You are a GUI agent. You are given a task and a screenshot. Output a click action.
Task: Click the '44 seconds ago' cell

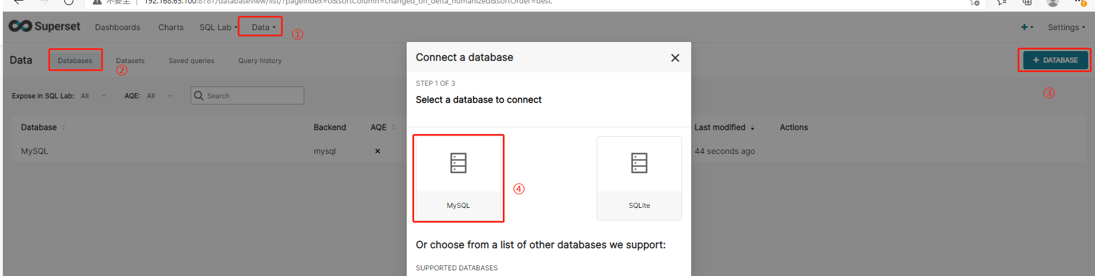[x=725, y=151]
